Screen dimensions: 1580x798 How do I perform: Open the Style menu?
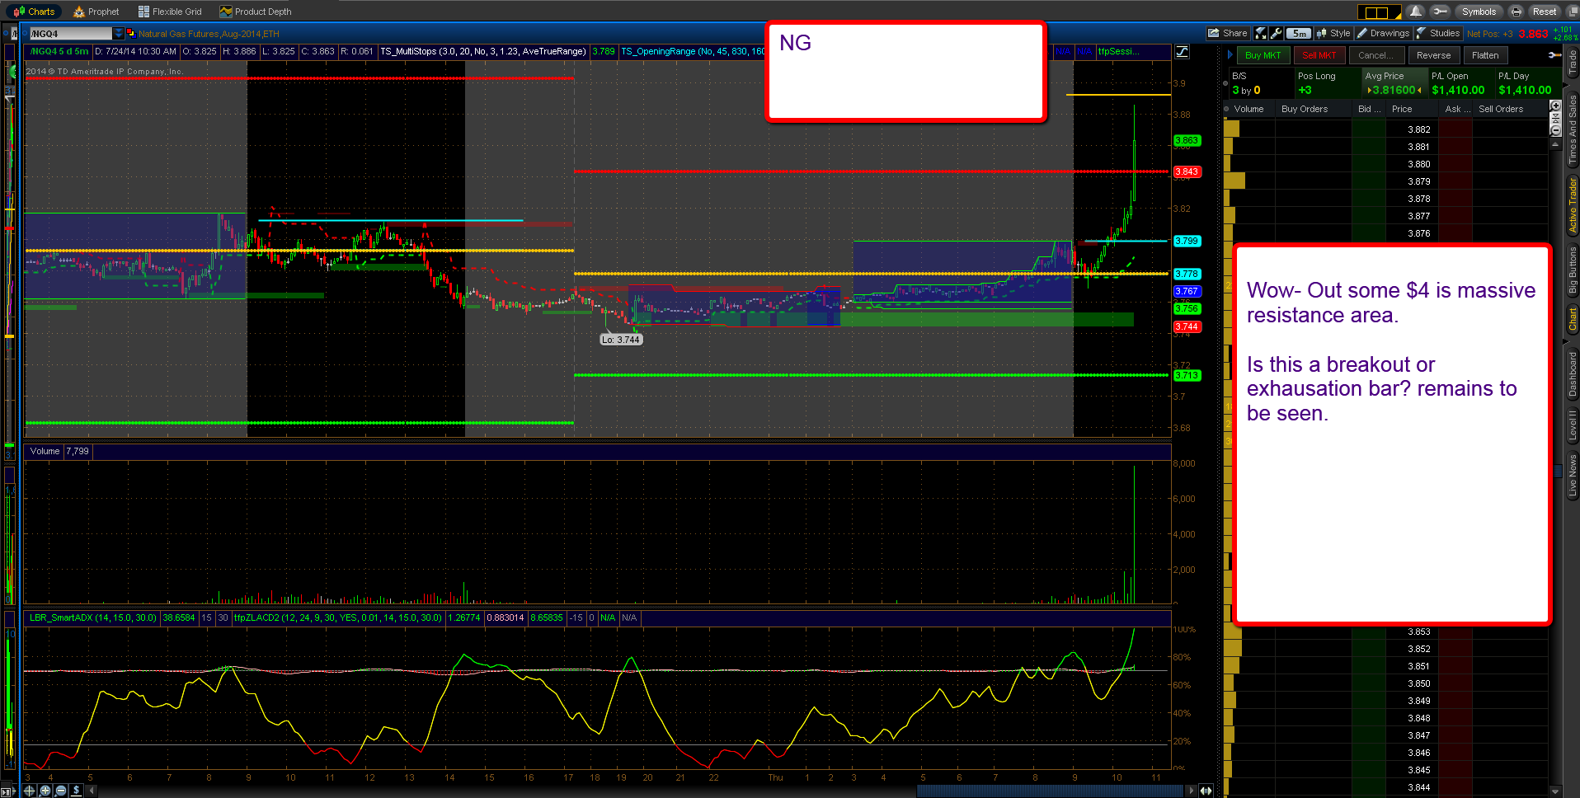coord(1333,33)
